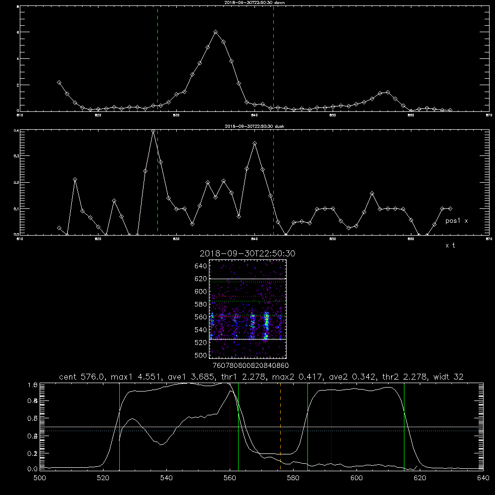Click the bottom plot x-axis label "640"

[483, 478]
